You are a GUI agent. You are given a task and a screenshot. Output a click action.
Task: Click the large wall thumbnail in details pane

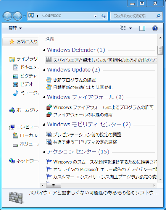(x=16, y=198)
